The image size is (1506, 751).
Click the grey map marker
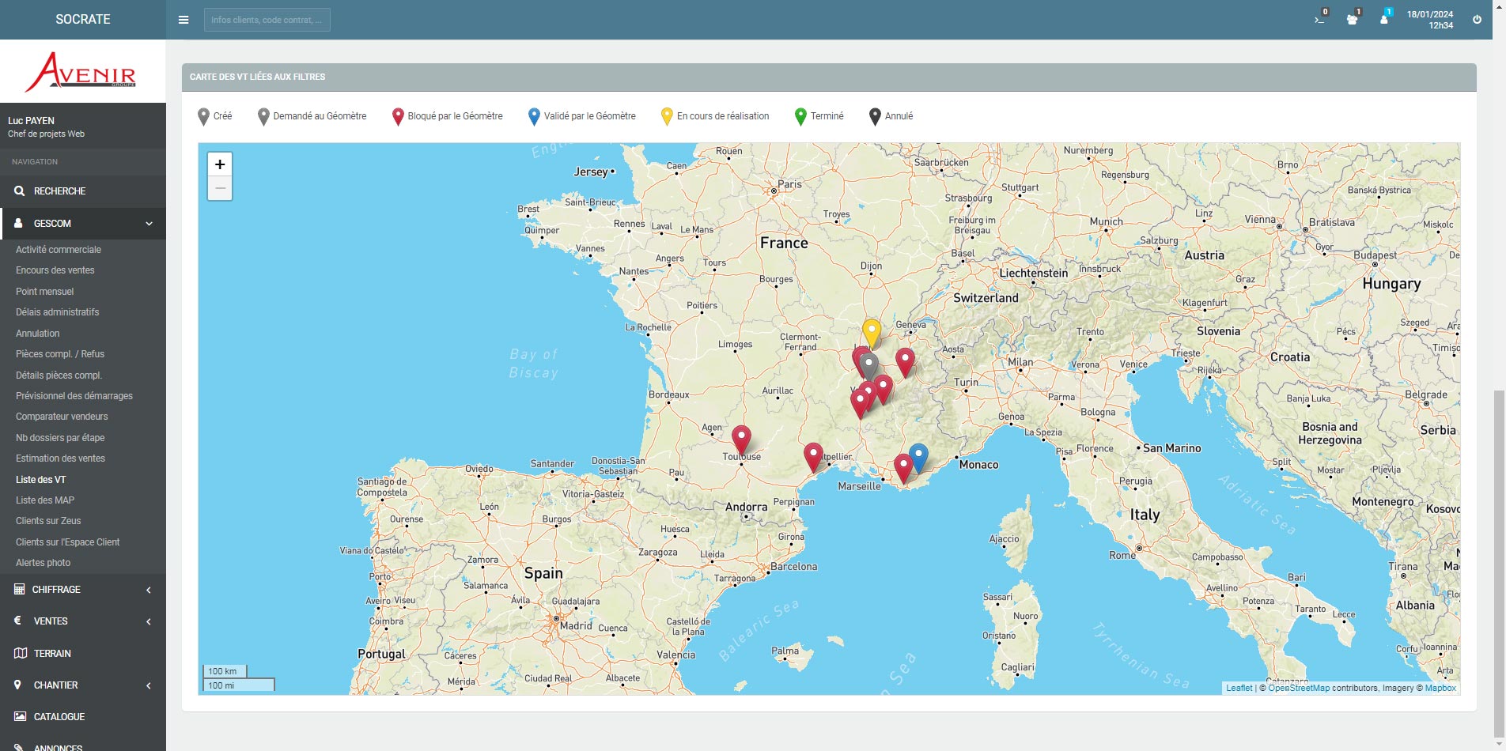pos(870,364)
